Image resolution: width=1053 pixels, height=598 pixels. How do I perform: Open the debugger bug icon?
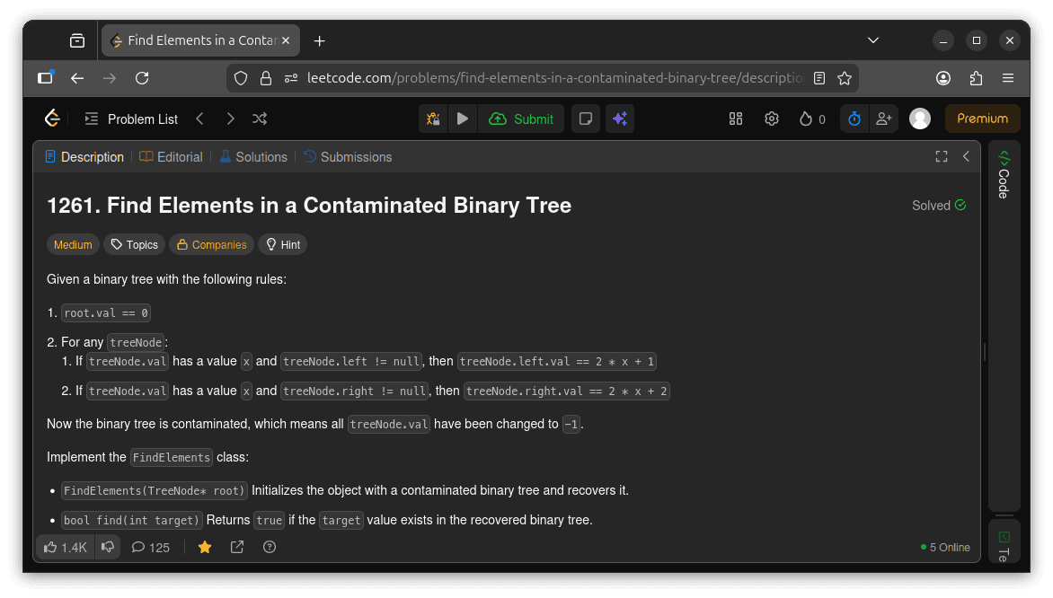432,118
